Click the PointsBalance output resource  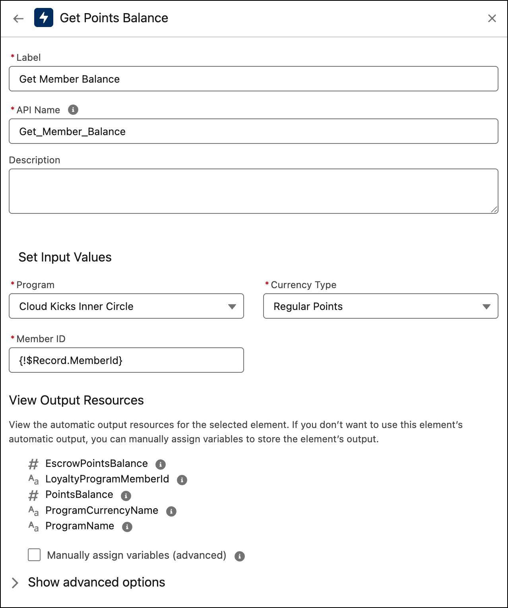(x=79, y=495)
